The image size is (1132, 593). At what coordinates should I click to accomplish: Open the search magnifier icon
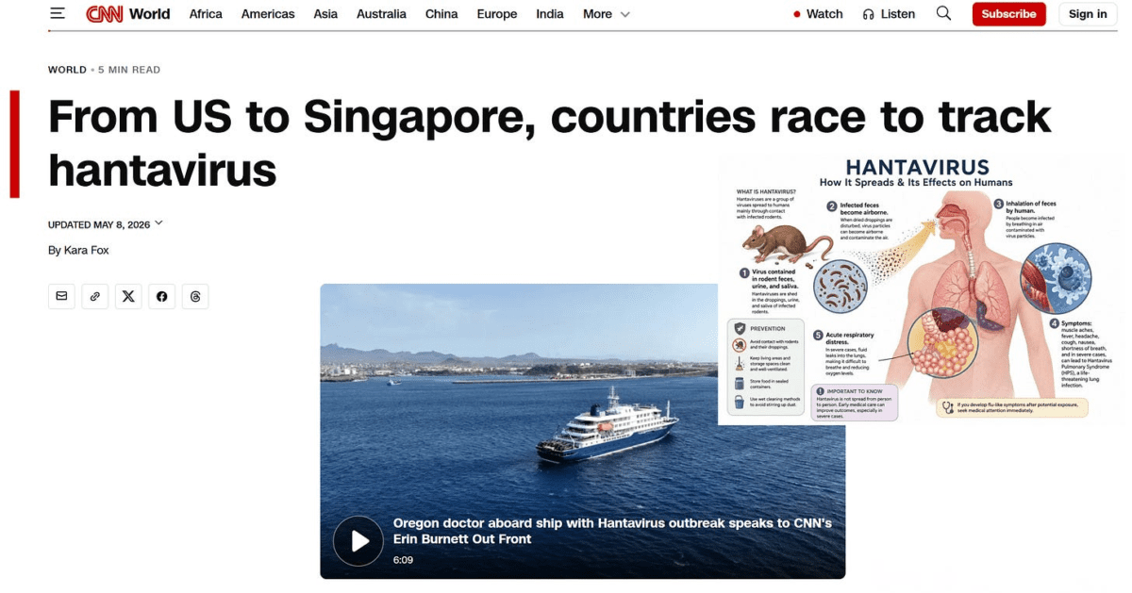(x=943, y=13)
